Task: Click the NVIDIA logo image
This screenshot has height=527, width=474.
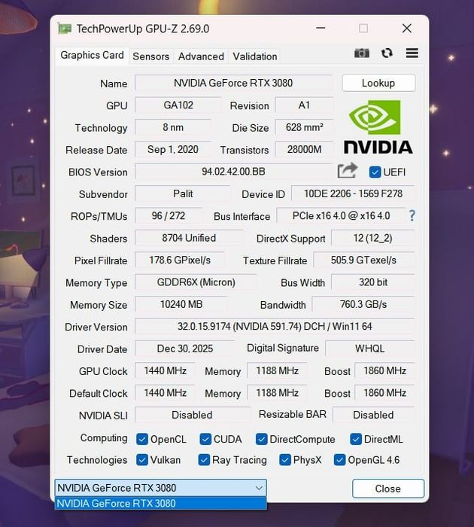Action: [378, 126]
